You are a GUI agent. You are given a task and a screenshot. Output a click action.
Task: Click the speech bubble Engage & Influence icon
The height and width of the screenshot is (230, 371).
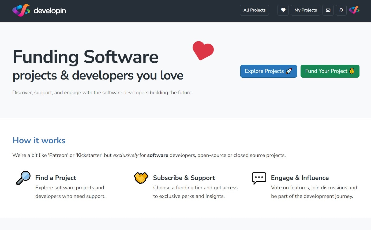click(x=259, y=178)
